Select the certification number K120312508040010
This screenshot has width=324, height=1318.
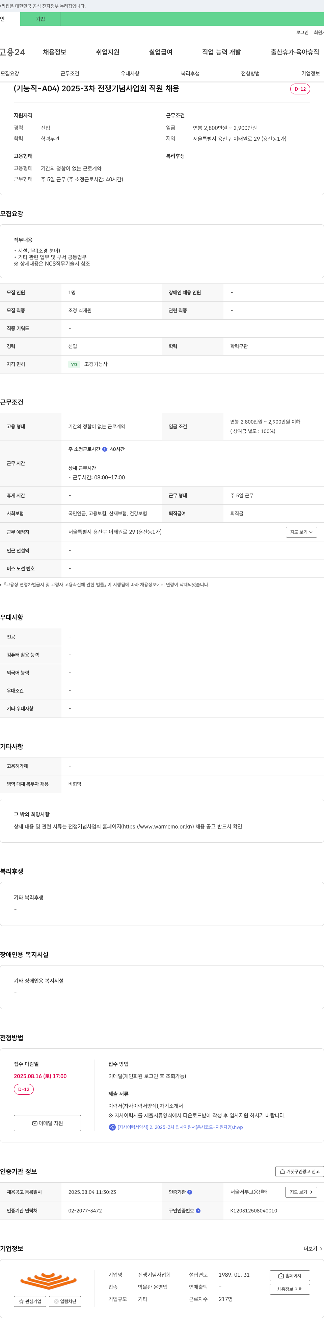coord(253,1210)
